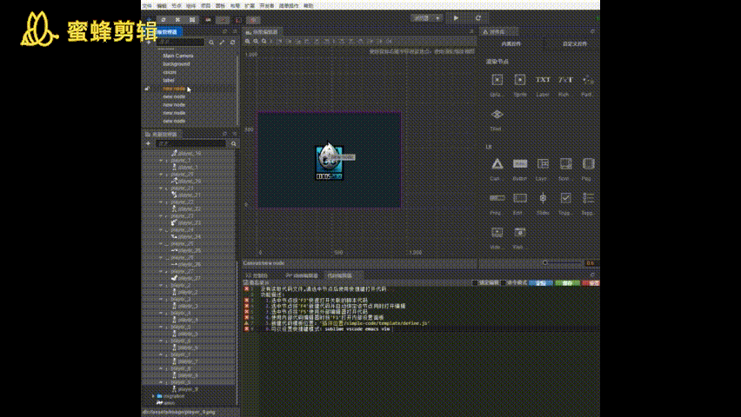Select the scale transform tool in toolbar

click(177, 19)
